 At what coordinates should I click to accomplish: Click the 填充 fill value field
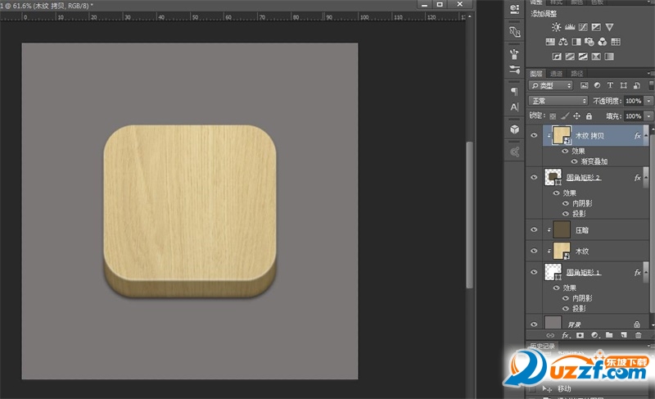[632, 116]
